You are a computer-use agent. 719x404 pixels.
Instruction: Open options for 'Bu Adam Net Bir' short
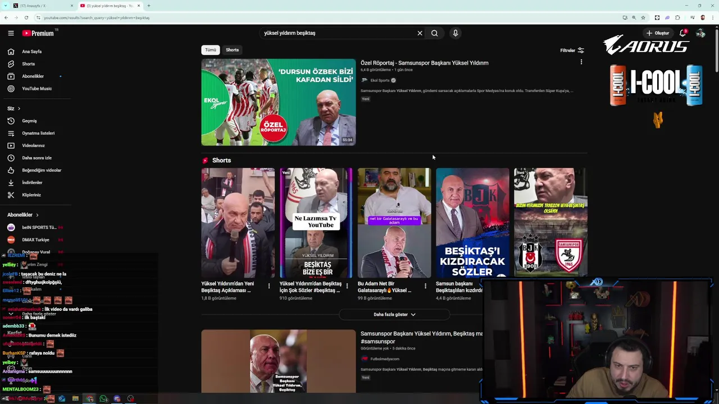tap(425, 286)
